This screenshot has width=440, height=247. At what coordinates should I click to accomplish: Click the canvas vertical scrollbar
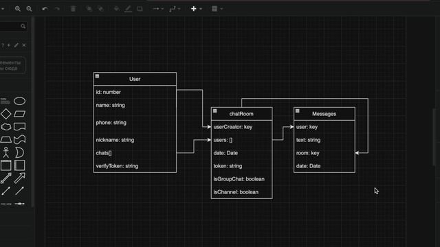(434, 137)
